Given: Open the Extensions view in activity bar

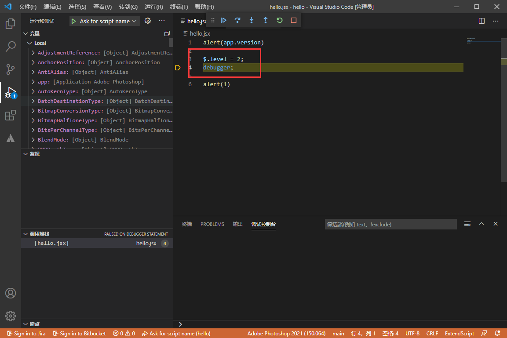Looking at the screenshot, I should coord(11,115).
